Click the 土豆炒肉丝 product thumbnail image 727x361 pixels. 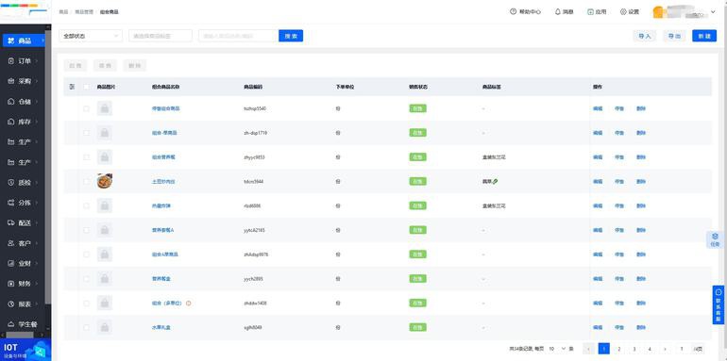tap(105, 181)
